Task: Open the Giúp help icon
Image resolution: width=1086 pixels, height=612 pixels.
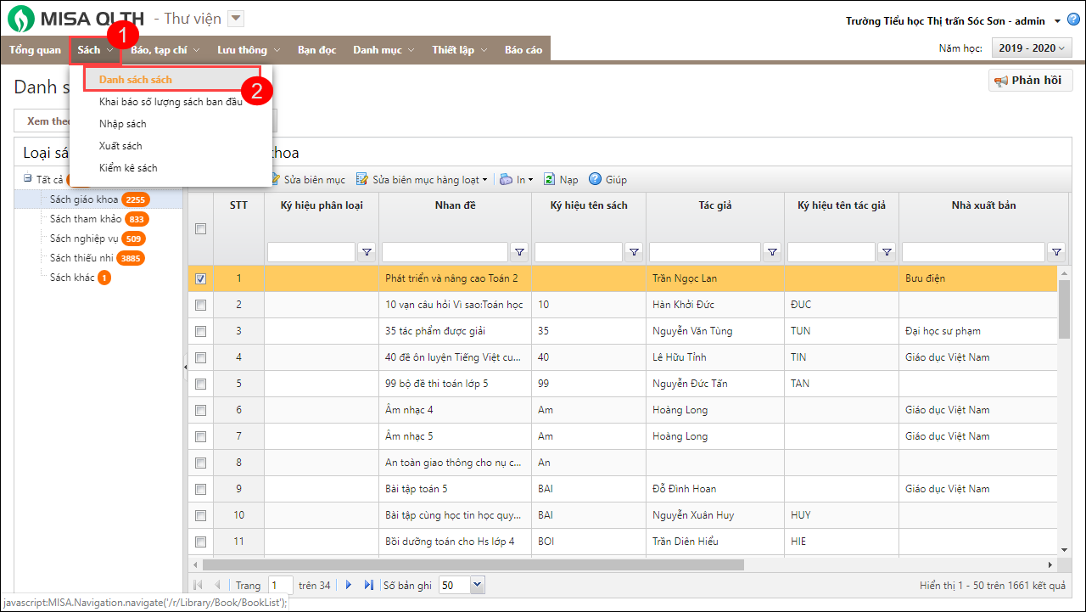Action: click(x=595, y=179)
